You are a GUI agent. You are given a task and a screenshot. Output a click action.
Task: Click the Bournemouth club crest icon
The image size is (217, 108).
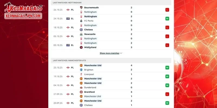click(x=81, y=8)
